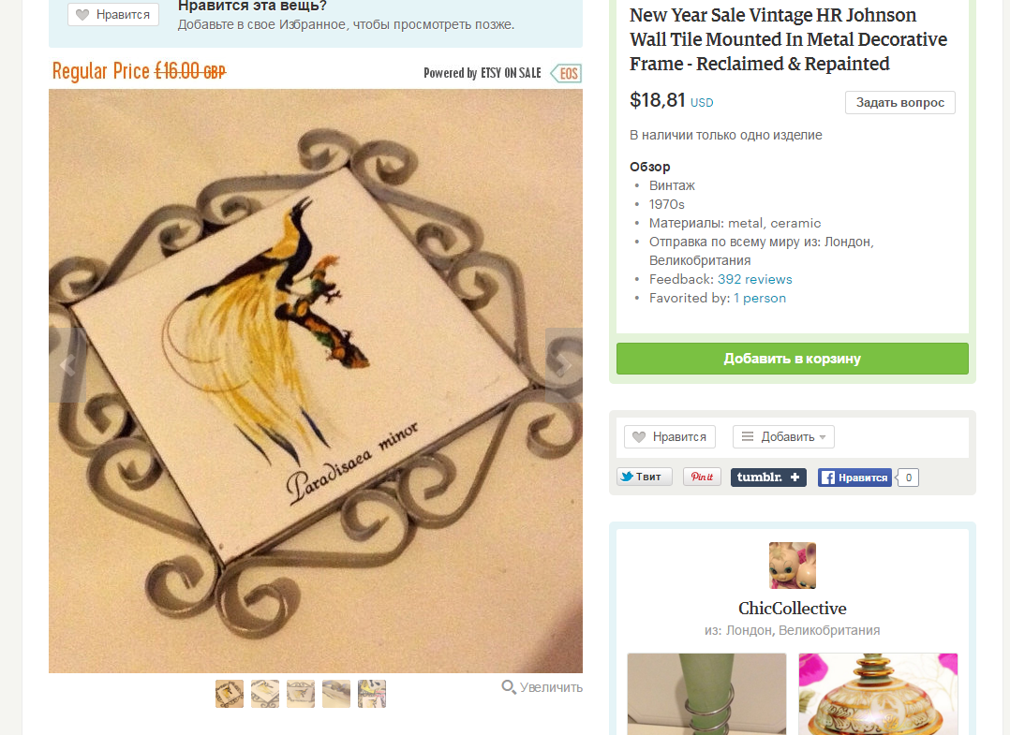The height and width of the screenshot is (735, 1010).
Task: Open the 1 person favorited link
Action: click(760, 298)
